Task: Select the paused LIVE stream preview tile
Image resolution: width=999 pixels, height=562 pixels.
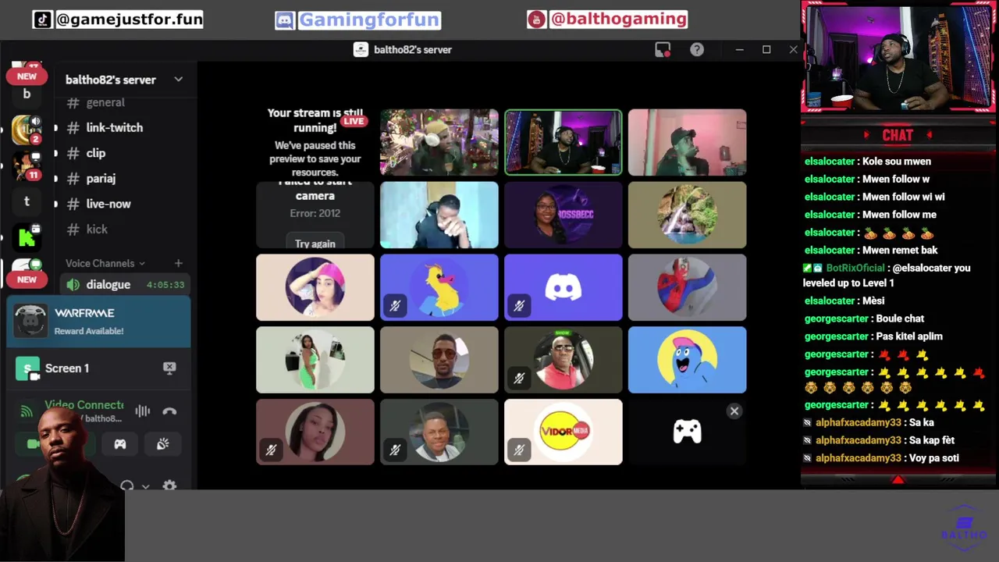Action: [x=315, y=143]
